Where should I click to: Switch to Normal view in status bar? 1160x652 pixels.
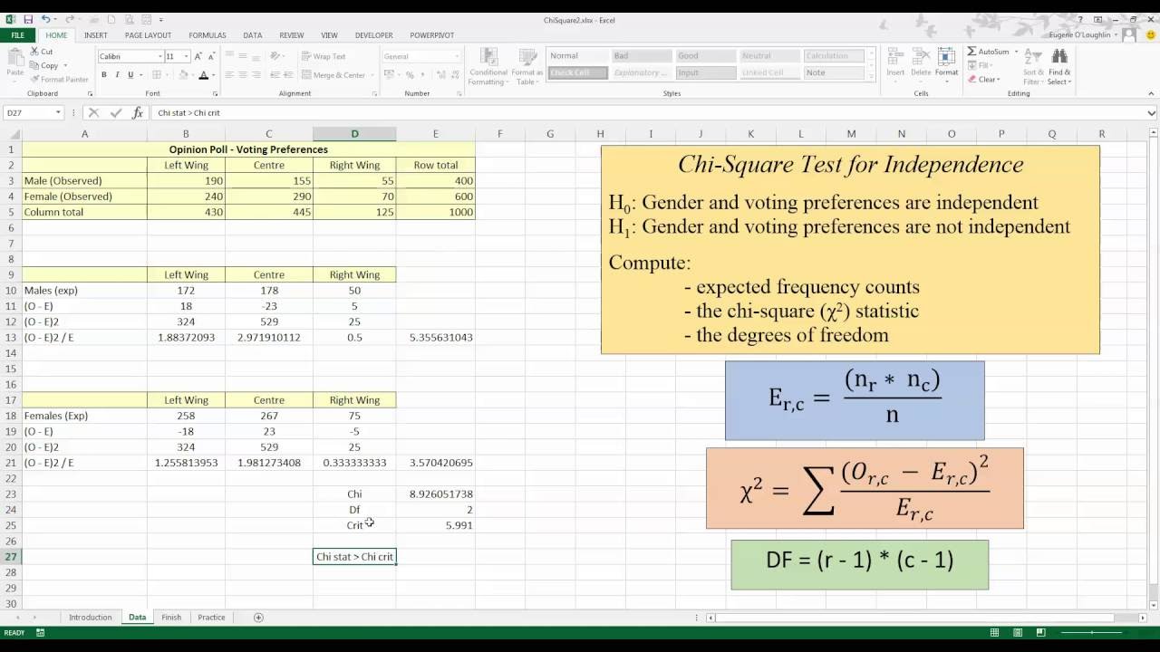click(x=994, y=633)
